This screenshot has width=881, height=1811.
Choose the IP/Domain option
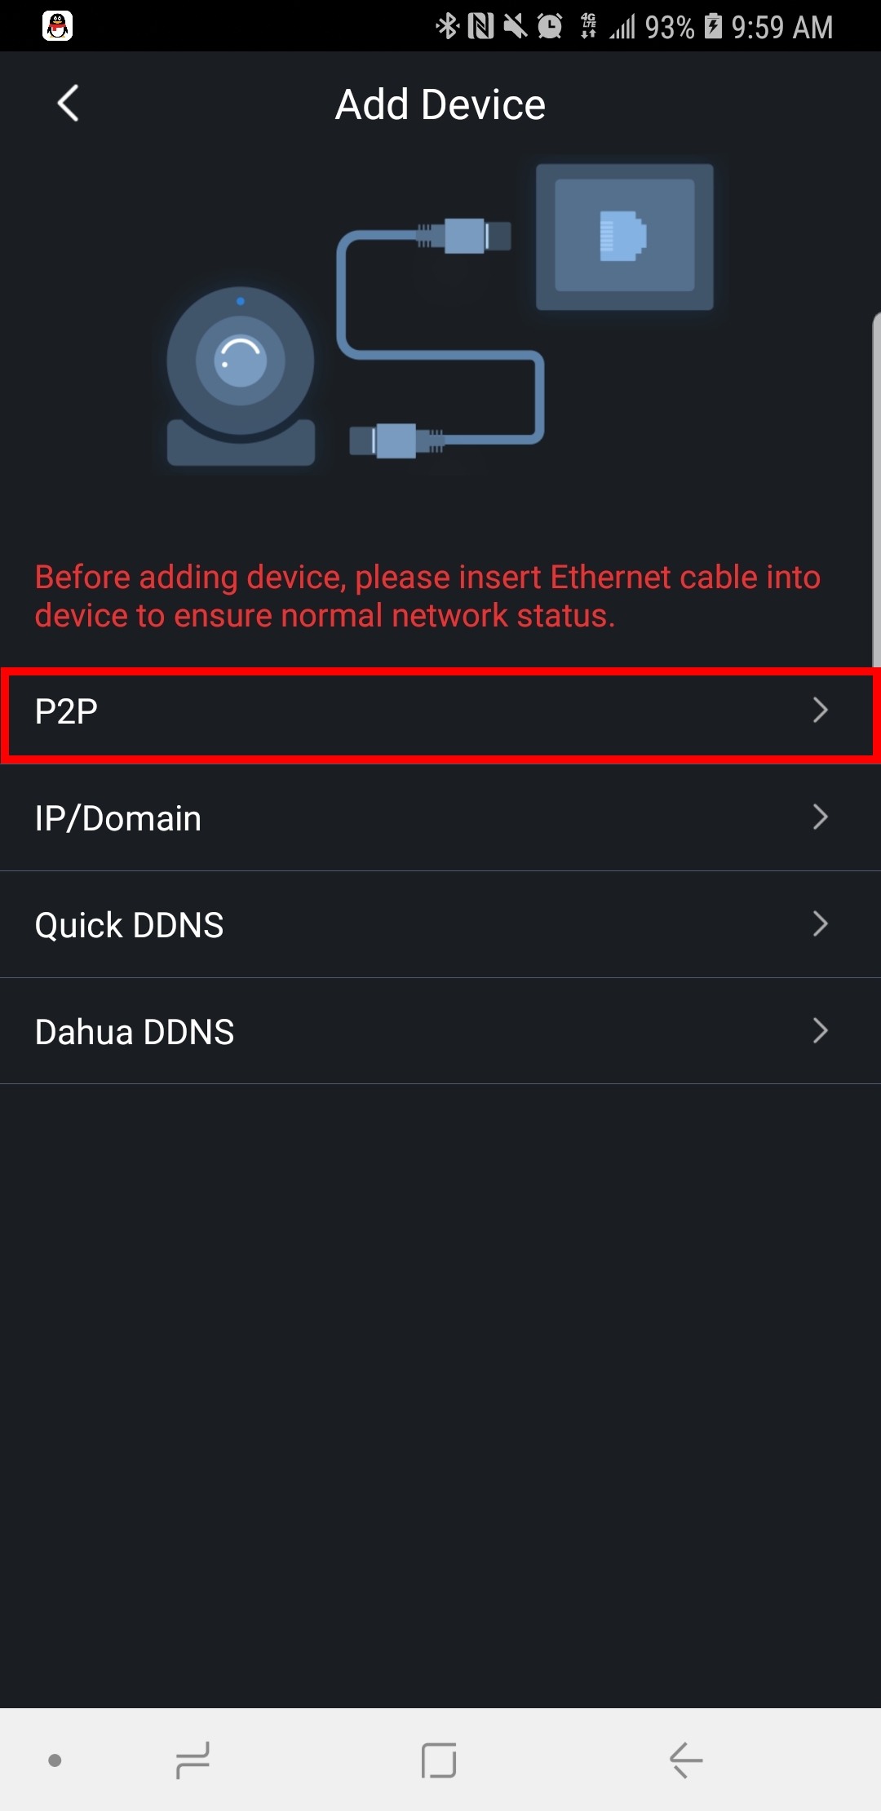pyautogui.click(x=408, y=817)
